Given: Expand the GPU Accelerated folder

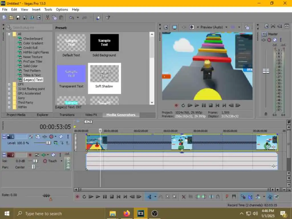Looking at the screenshot, I should tap(9, 94).
